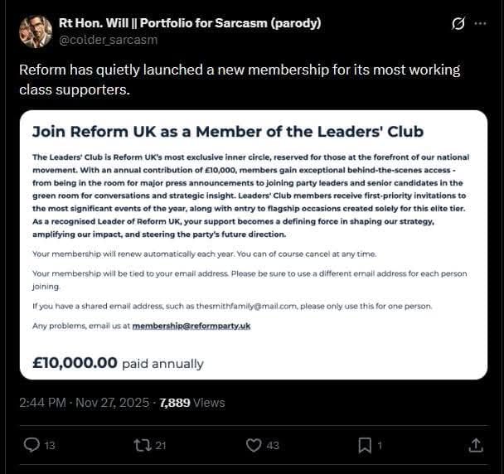Open the 2:44 PM Nov 27 timestamp
Screen dimensions: 504x474
[85, 403]
